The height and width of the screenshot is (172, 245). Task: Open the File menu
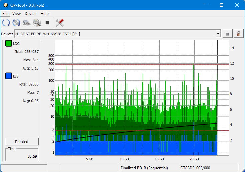(x=5, y=14)
